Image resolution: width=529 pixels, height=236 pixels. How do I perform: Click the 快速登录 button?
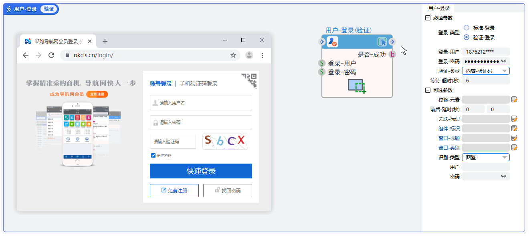(x=201, y=171)
